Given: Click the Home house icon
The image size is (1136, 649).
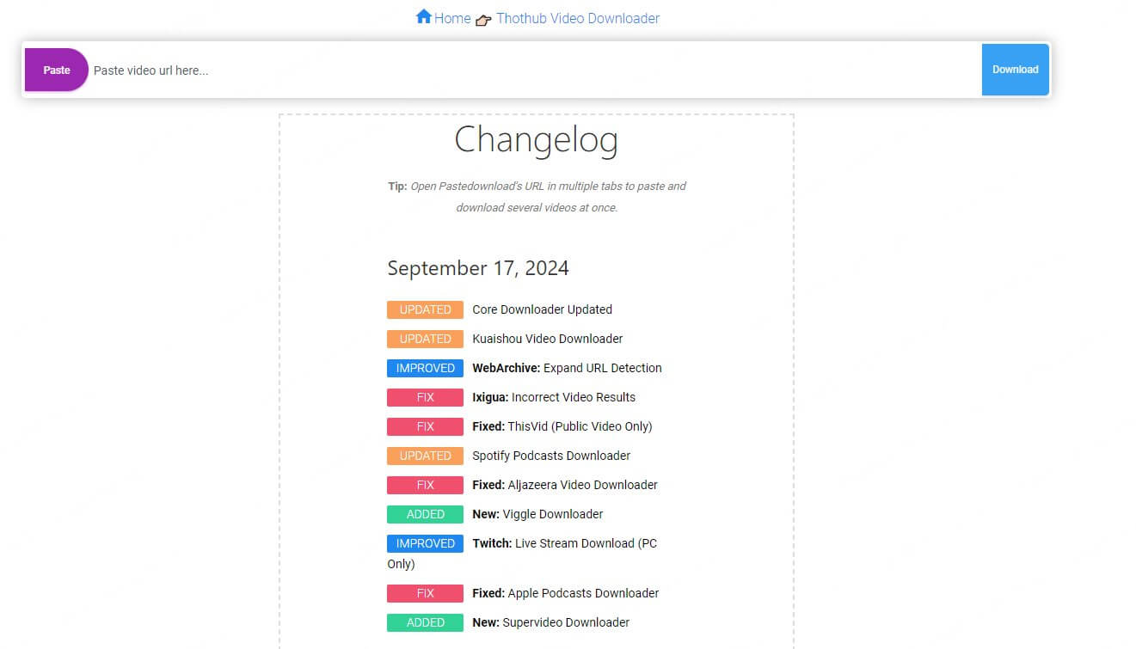Looking at the screenshot, I should click(x=423, y=16).
